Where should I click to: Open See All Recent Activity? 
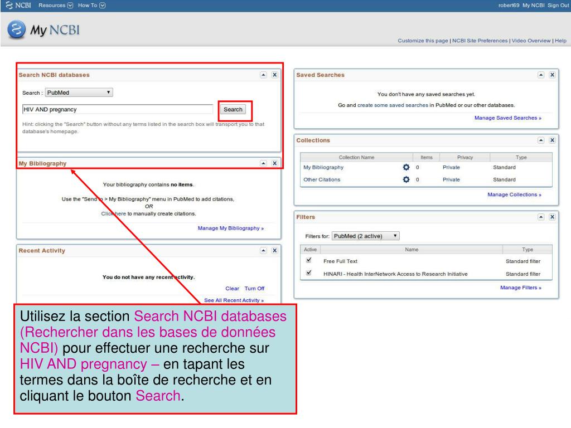(234, 300)
